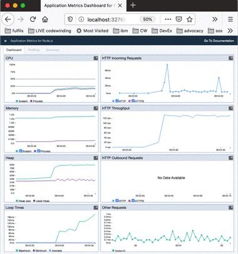Show more bookmarks overflow chevron

[x=230, y=31]
